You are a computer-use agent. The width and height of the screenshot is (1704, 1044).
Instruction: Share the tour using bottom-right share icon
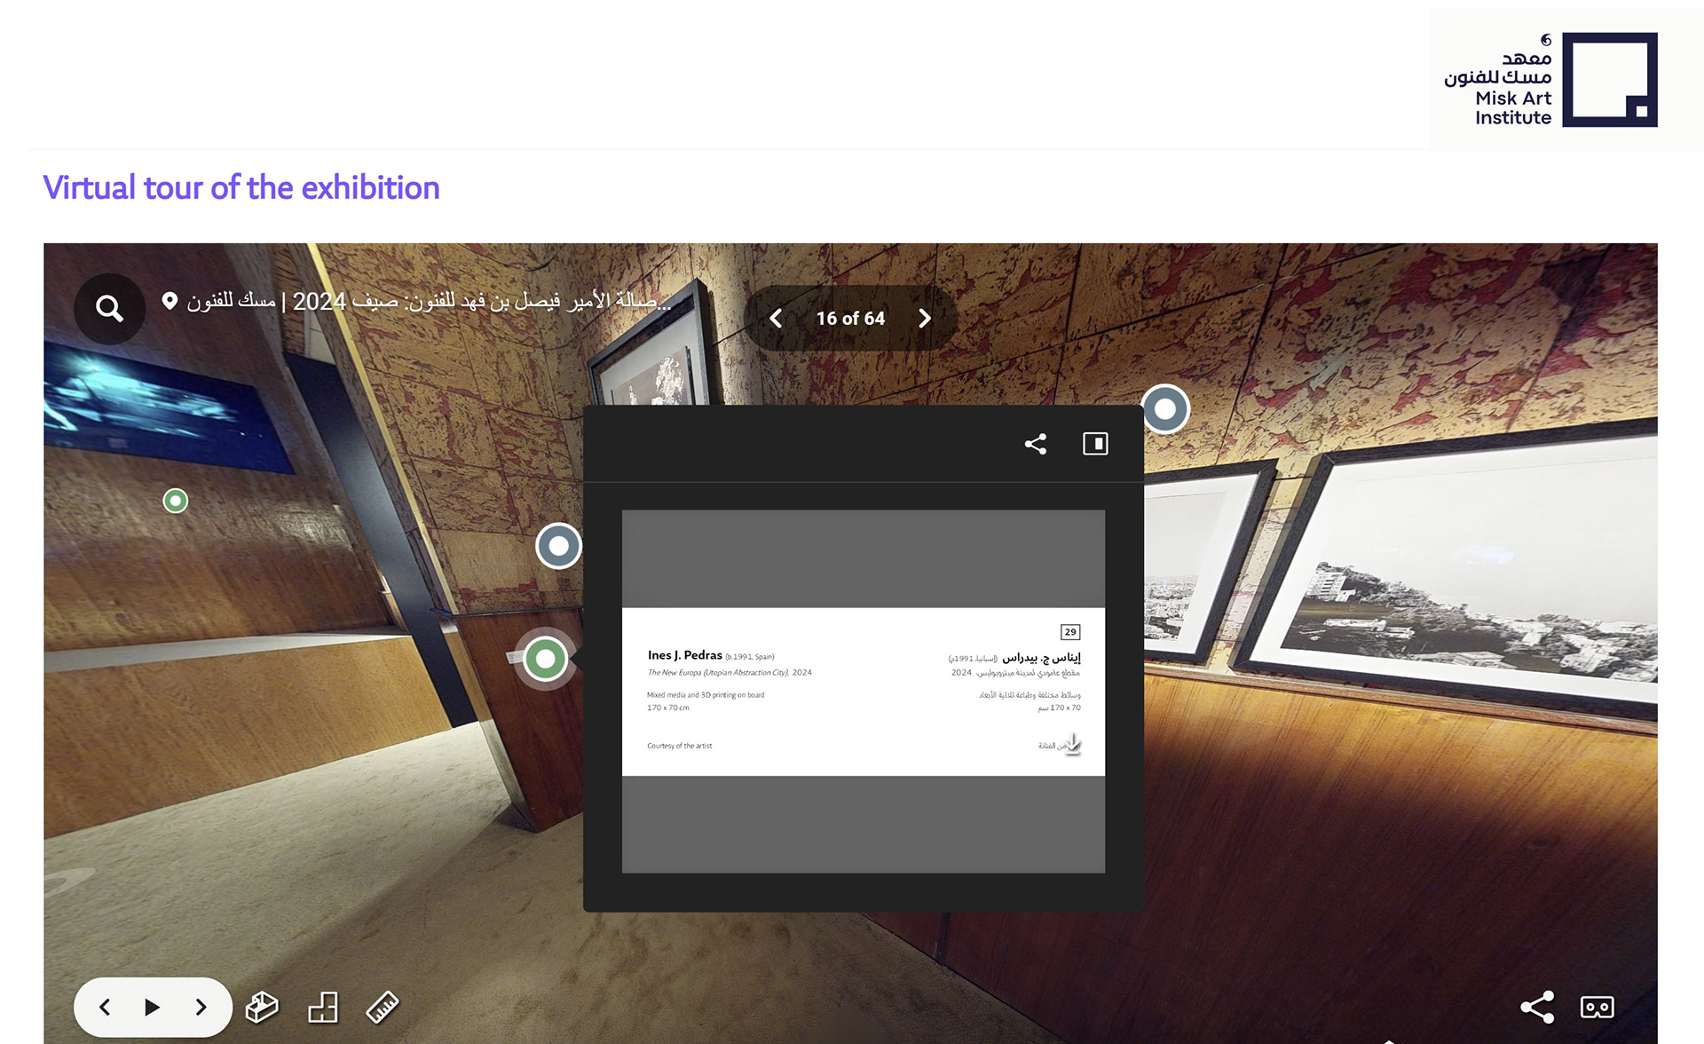pos(1536,1007)
